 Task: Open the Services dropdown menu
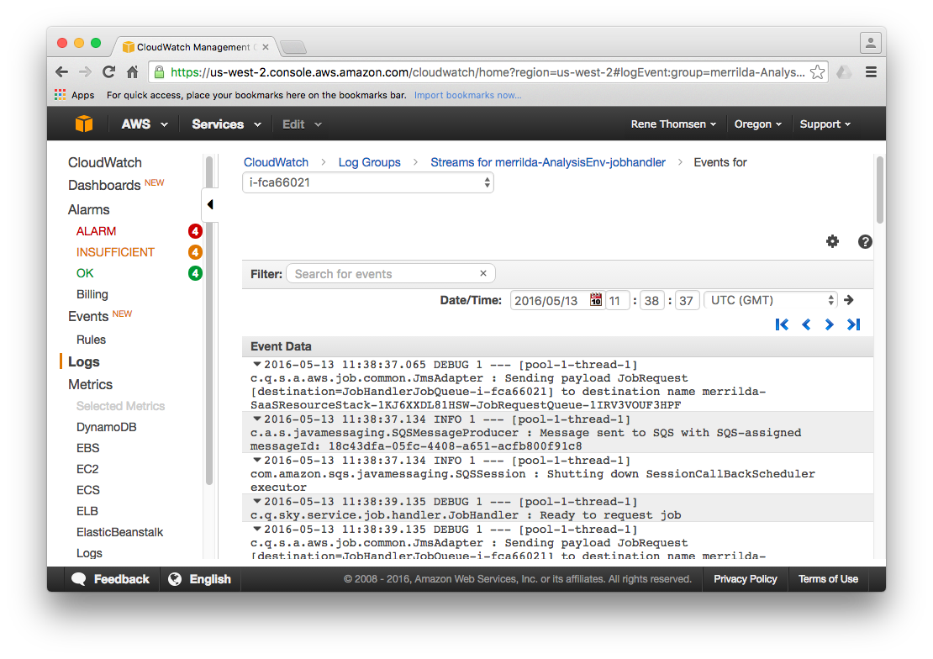[226, 124]
